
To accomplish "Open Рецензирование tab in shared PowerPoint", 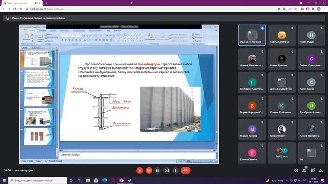I will [x=96, y=31].
